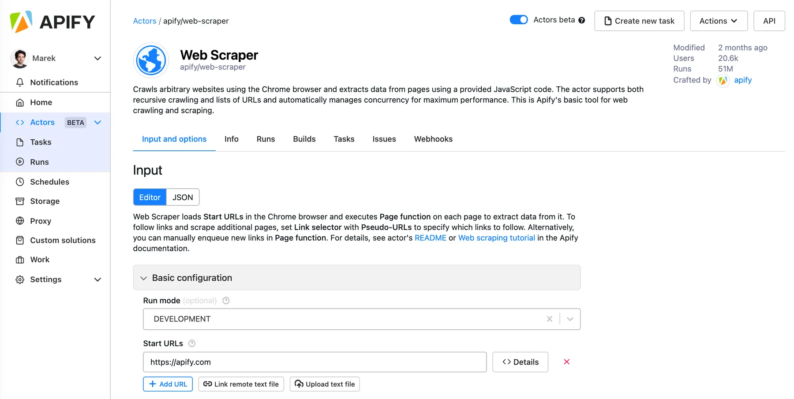Click the Actors breadcrumb link
Viewport: 794px width, 399px height.
coord(145,21)
